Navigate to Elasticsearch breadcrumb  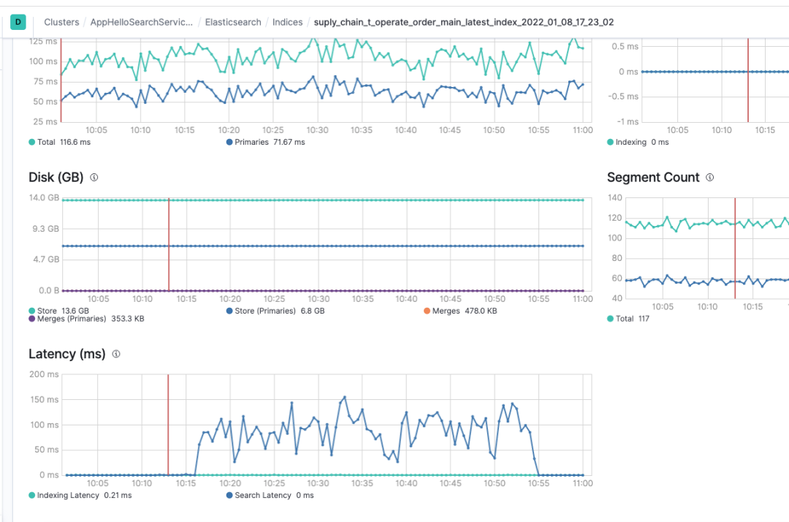232,22
